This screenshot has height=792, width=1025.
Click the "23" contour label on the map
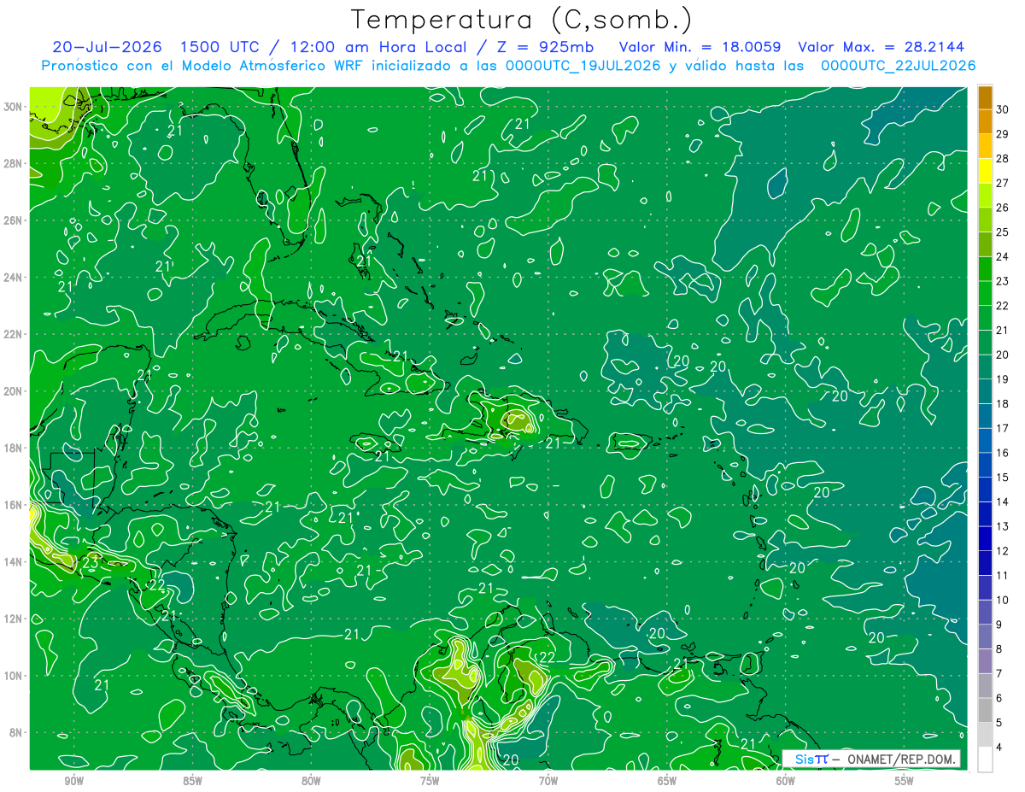(90, 562)
